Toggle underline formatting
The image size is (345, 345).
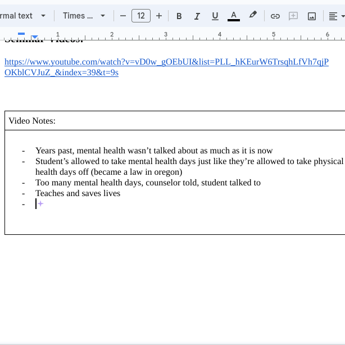(x=215, y=16)
